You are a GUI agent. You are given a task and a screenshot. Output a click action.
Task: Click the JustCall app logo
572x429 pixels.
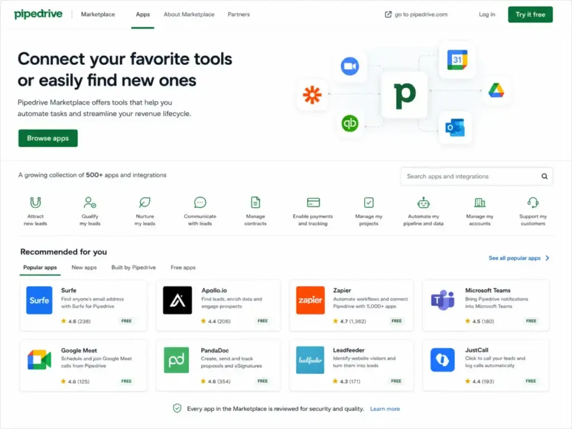442,360
